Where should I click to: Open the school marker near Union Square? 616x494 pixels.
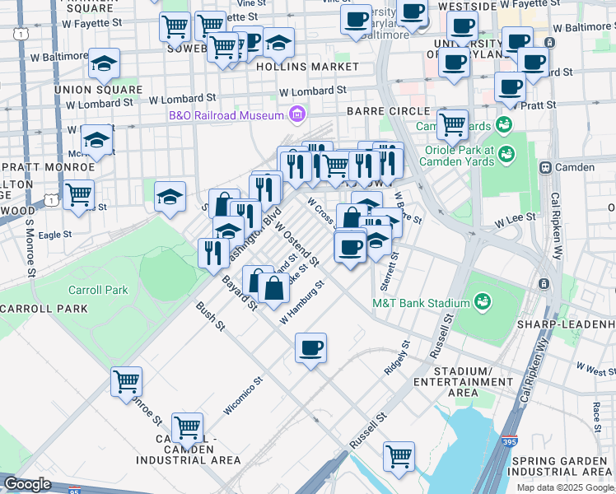pyautogui.click(x=104, y=65)
